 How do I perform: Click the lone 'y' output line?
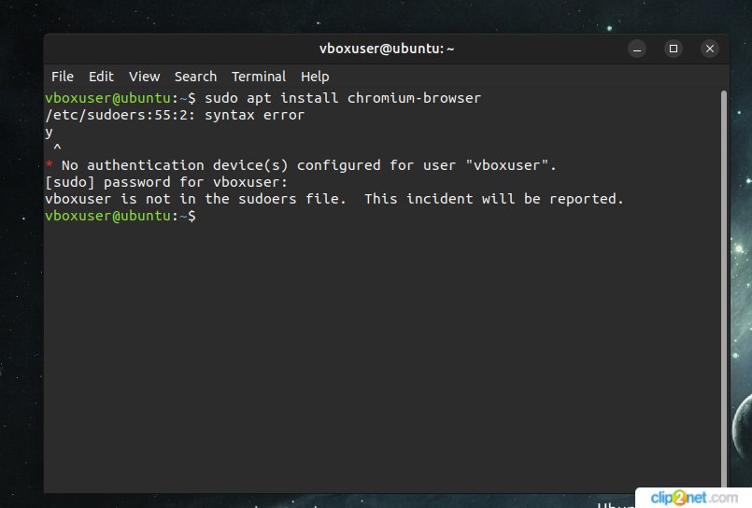tap(49, 133)
